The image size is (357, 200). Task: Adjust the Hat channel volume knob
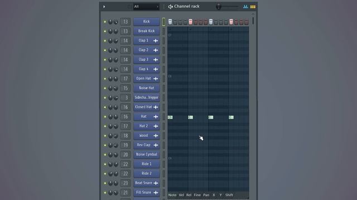116,117
